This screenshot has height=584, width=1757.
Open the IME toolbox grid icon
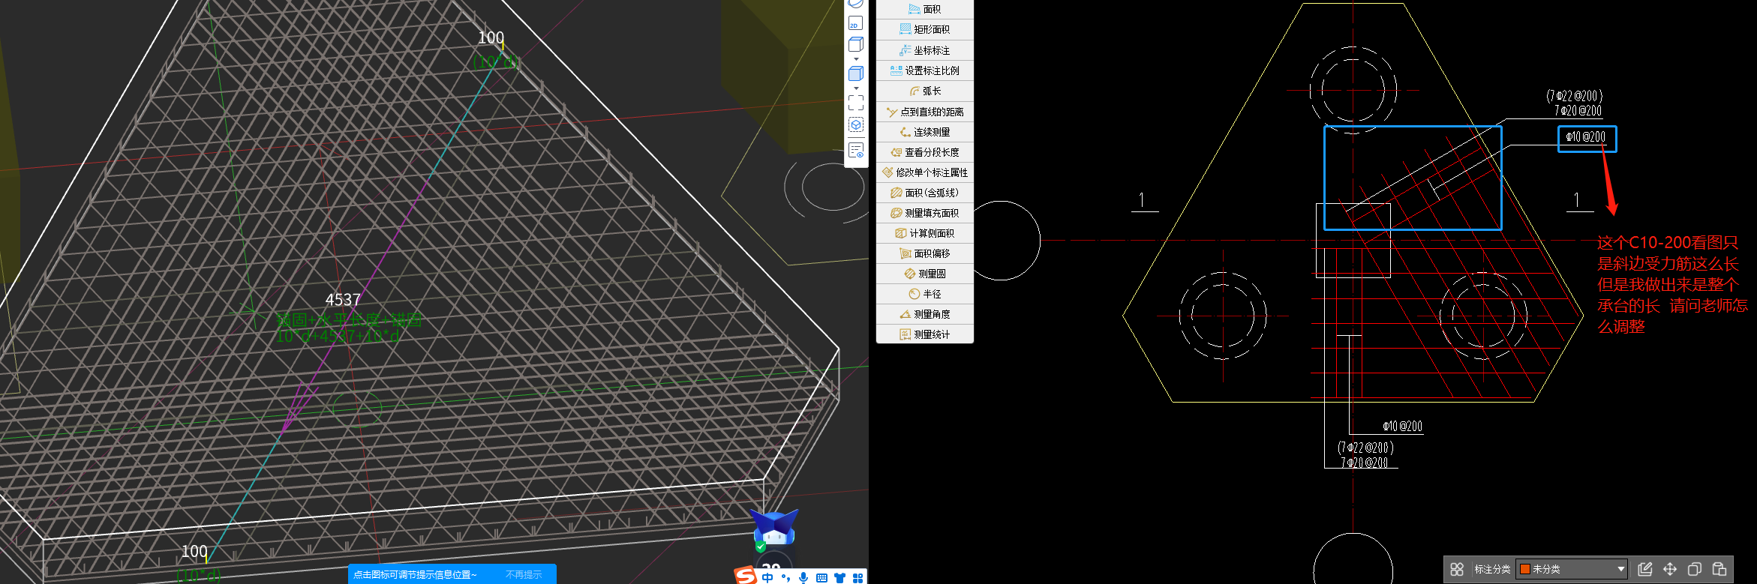857,577
